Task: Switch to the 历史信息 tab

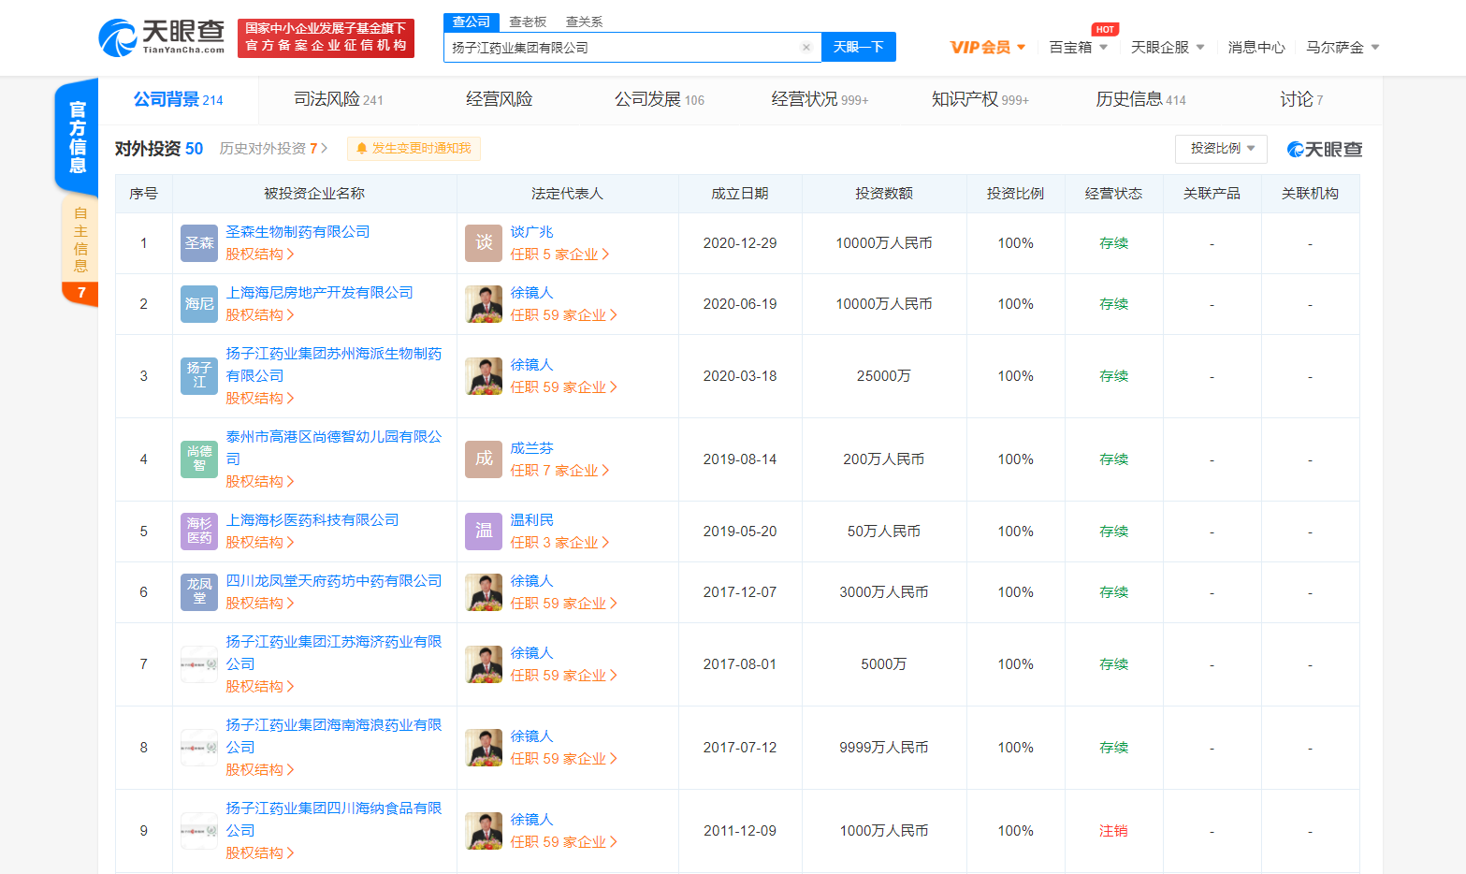Action: (1140, 99)
